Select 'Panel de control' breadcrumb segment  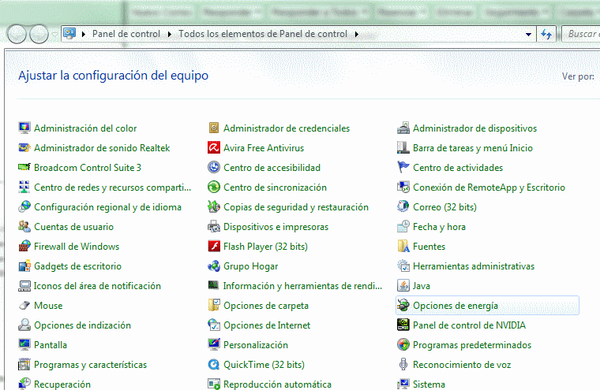tap(126, 34)
